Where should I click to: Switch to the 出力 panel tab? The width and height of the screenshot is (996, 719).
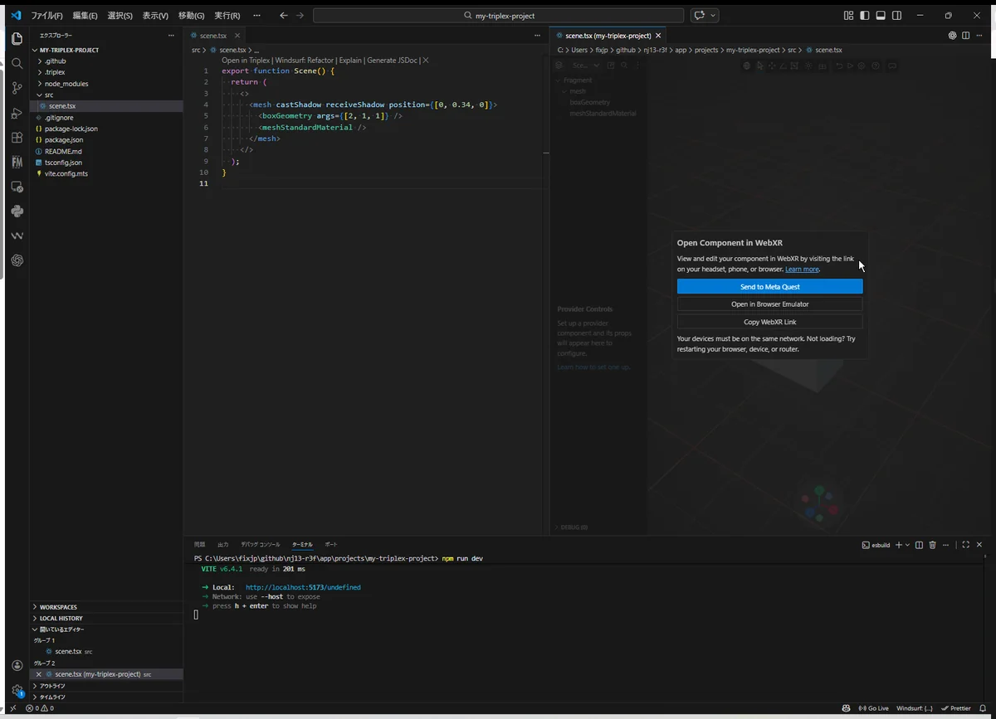point(222,545)
